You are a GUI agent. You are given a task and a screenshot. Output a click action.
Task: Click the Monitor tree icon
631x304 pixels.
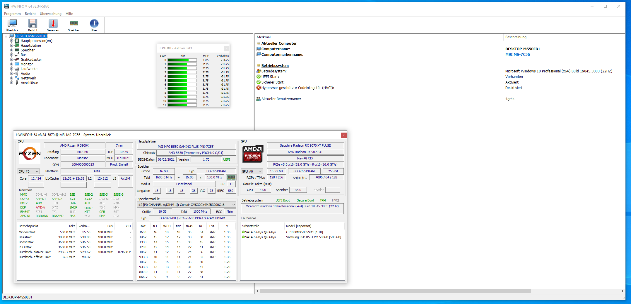[x=17, y=64]
